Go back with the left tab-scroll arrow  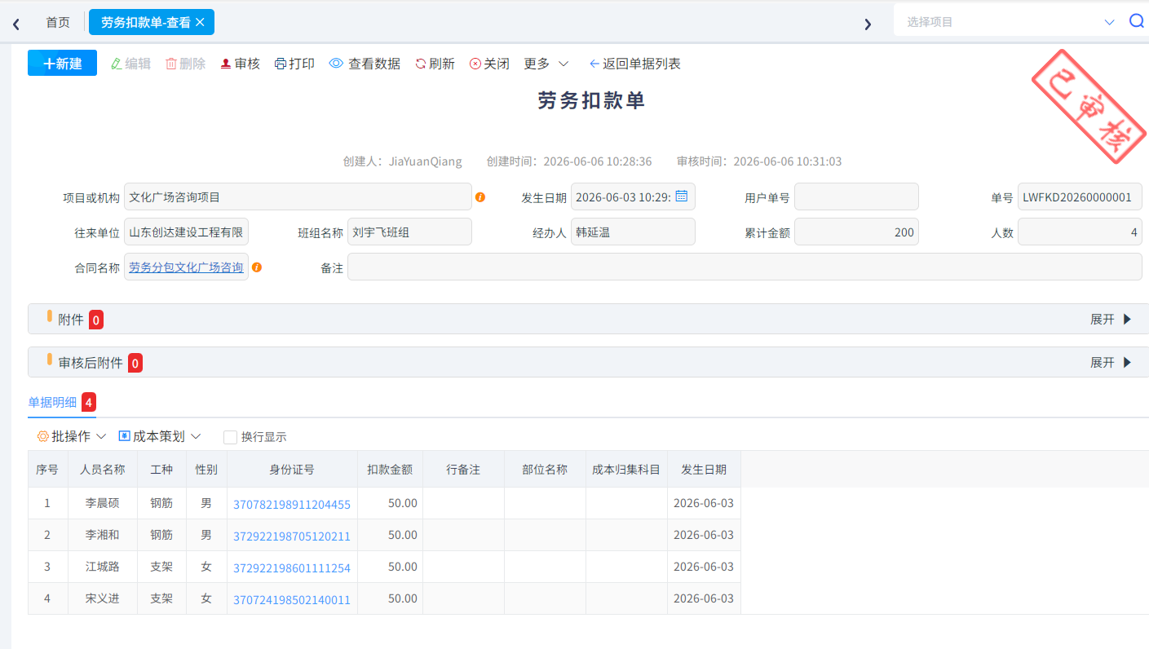(x=16, y=24)
